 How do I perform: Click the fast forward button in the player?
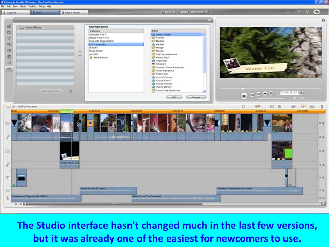tap(265, 93)
